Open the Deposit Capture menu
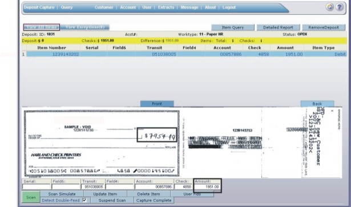The height and width of the screenshot is (207, 351). click(x=39, y=7)
